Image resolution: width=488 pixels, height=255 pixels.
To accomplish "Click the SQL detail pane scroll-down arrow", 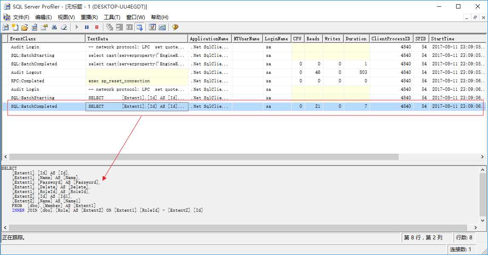I will [x=483, y=221].
